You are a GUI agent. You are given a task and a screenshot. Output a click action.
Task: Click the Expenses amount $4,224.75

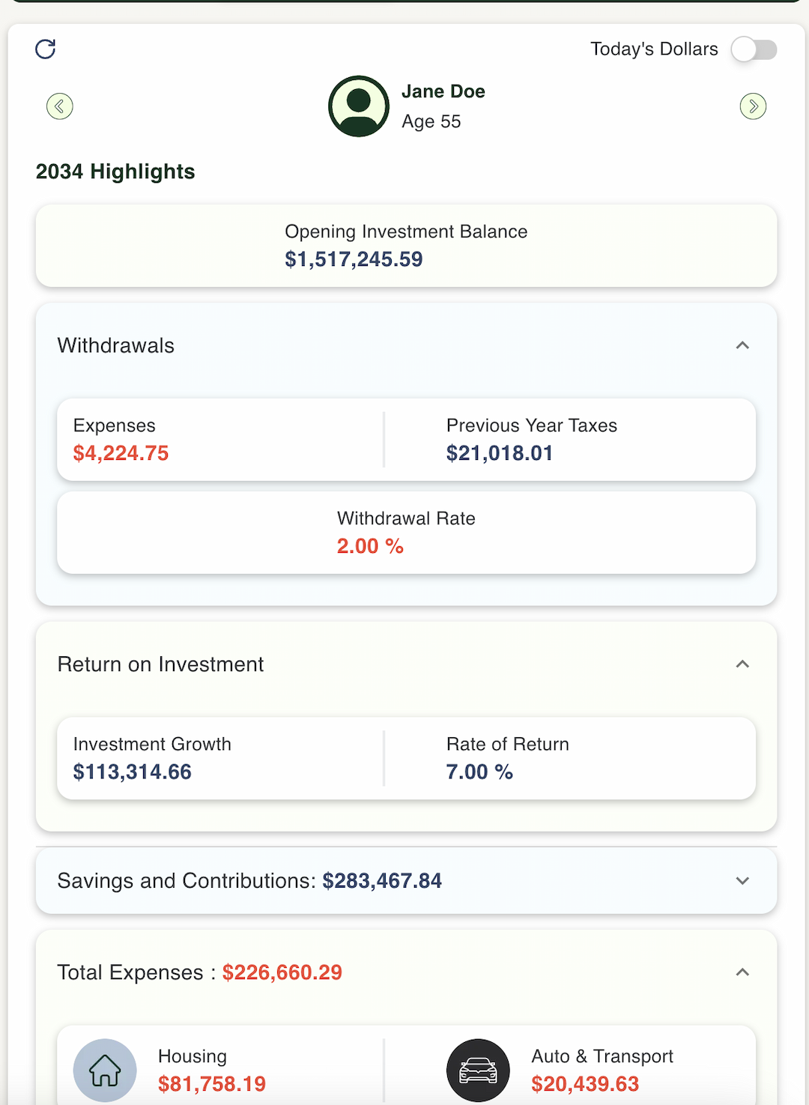(121, 453)
